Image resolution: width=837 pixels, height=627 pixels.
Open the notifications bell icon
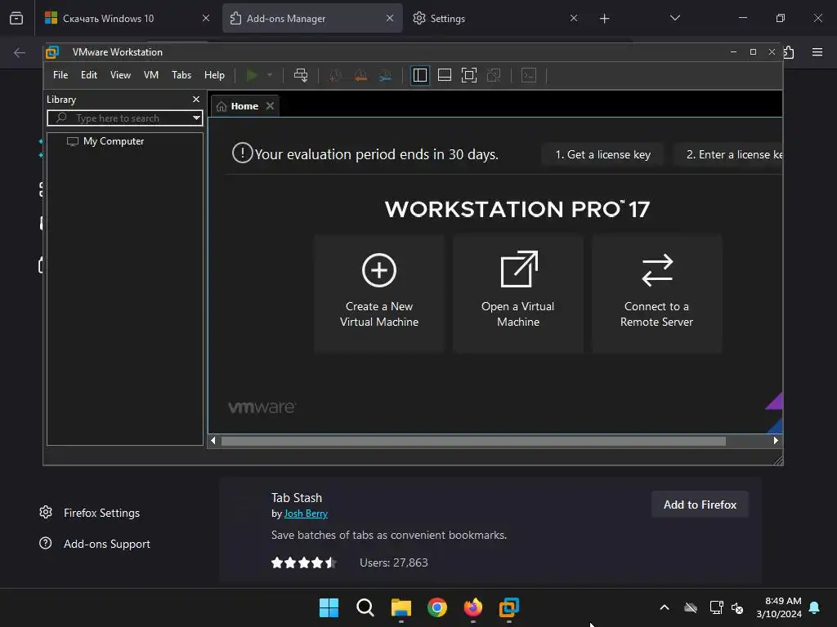tap(815, 607)
